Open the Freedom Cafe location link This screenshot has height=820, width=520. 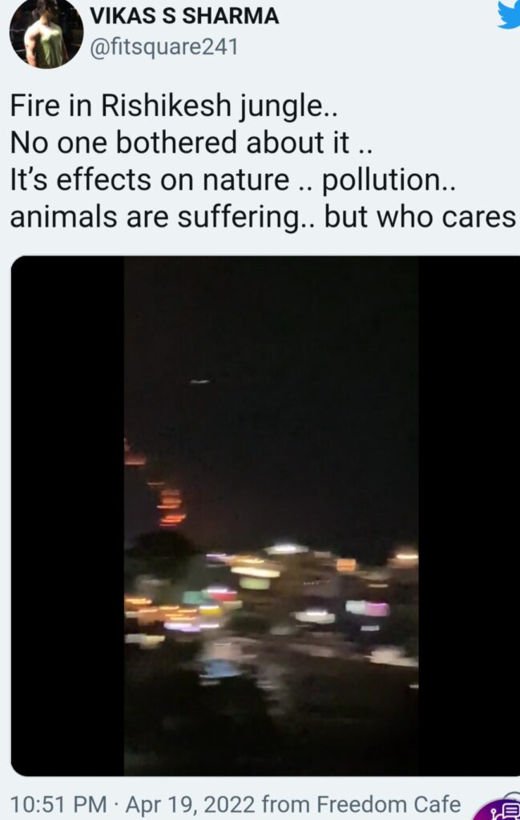(389, 804)
